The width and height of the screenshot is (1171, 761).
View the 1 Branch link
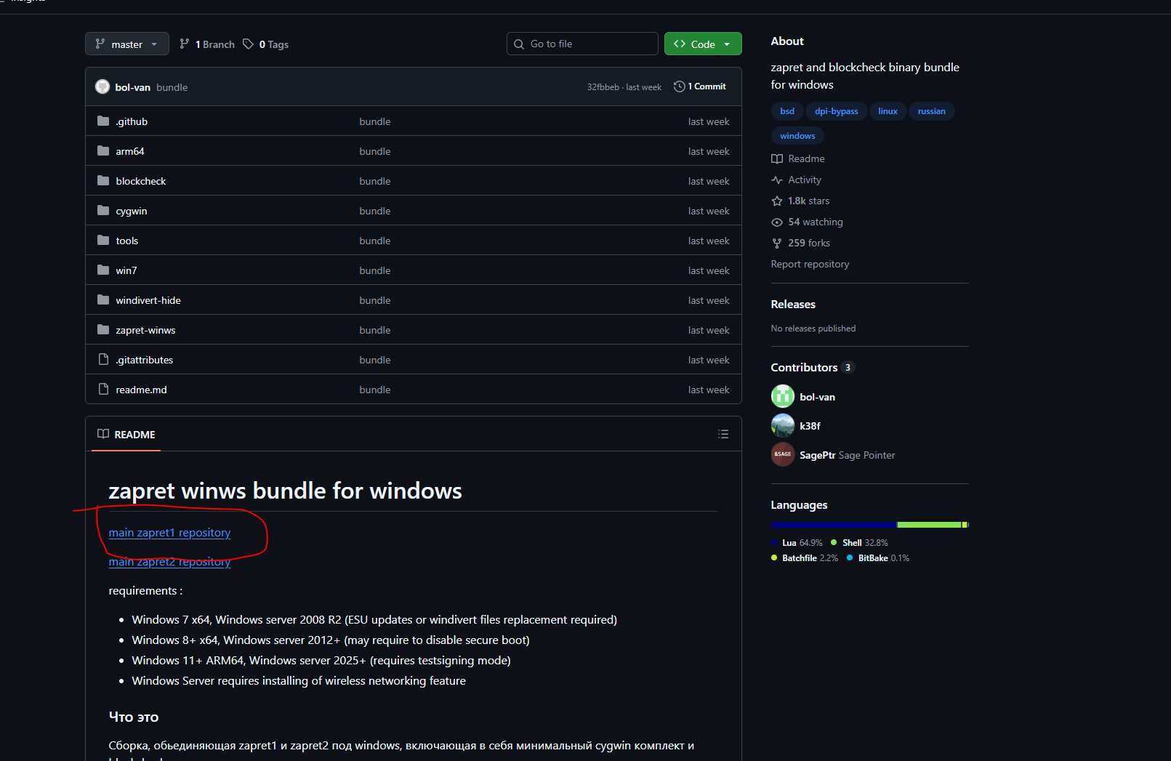207,44
